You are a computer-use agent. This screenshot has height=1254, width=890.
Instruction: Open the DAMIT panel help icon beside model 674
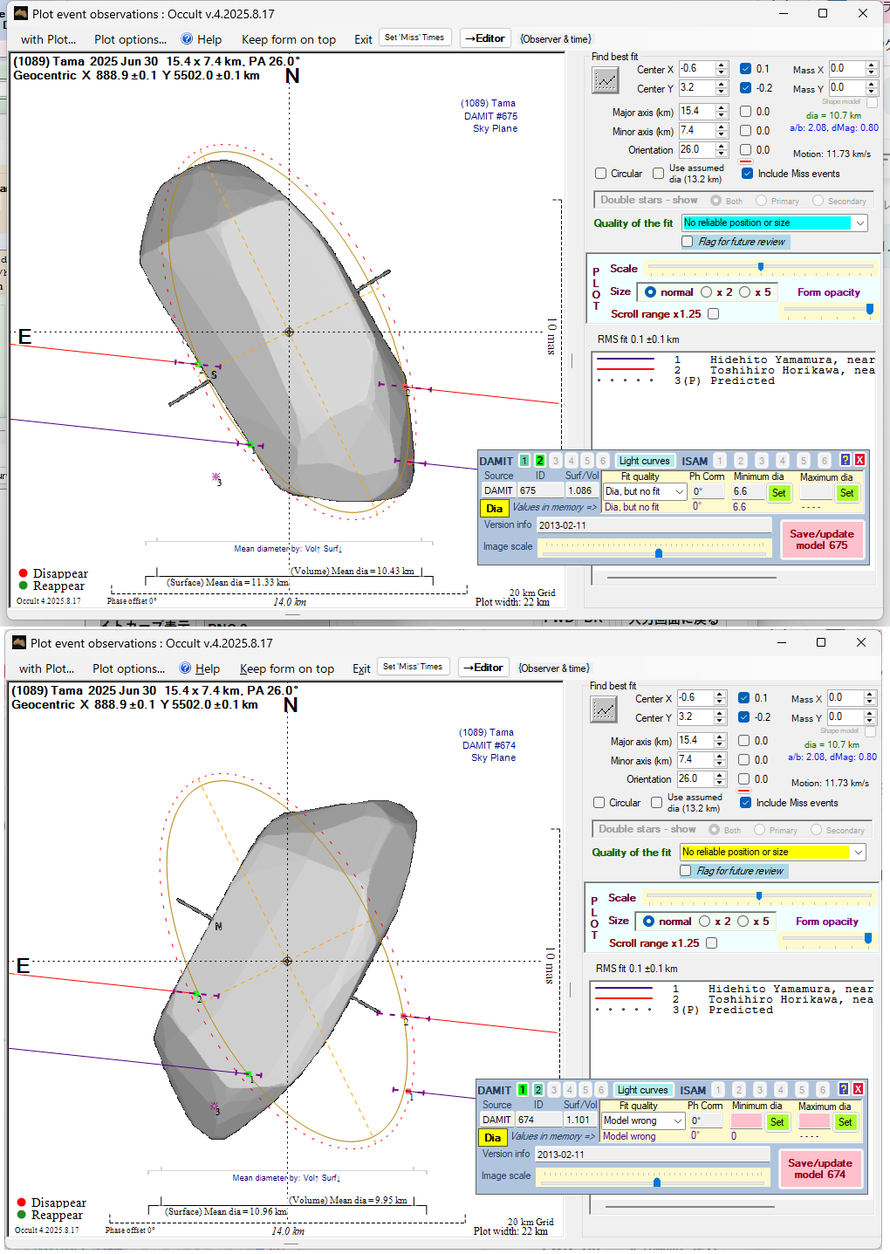pyautogui.click(x=843, y=1089)
